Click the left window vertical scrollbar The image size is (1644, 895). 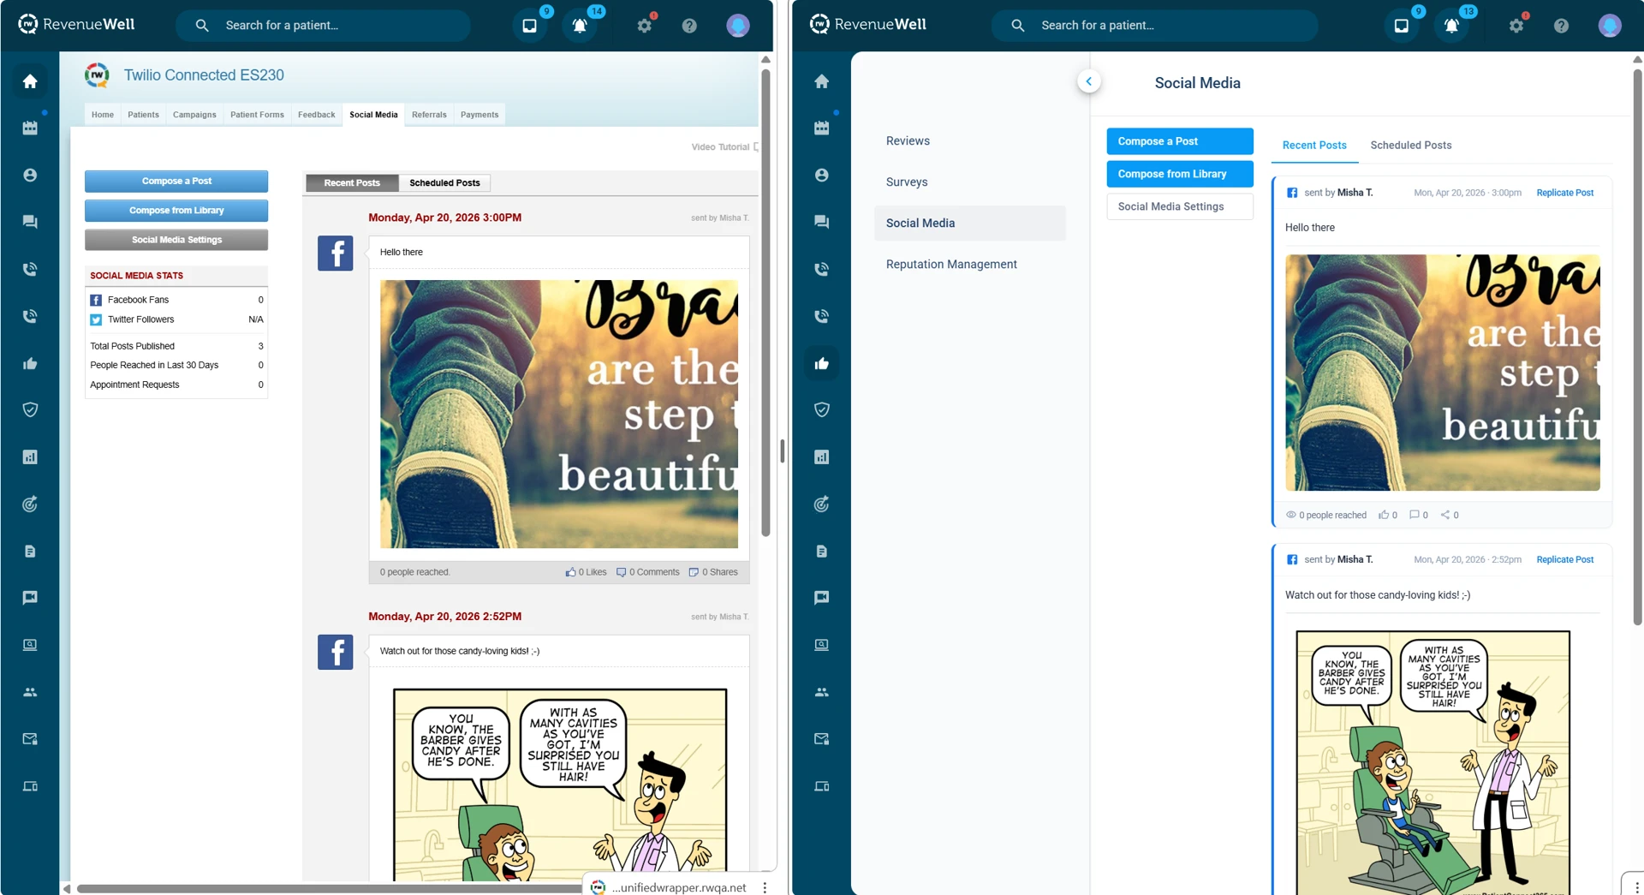(x=765, y=300)
